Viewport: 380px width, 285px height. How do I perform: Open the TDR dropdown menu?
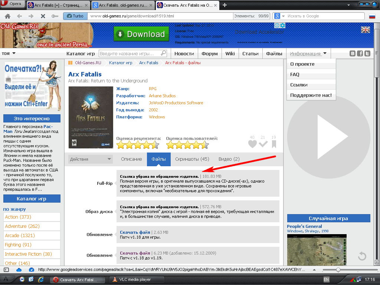tap(9, 53)
